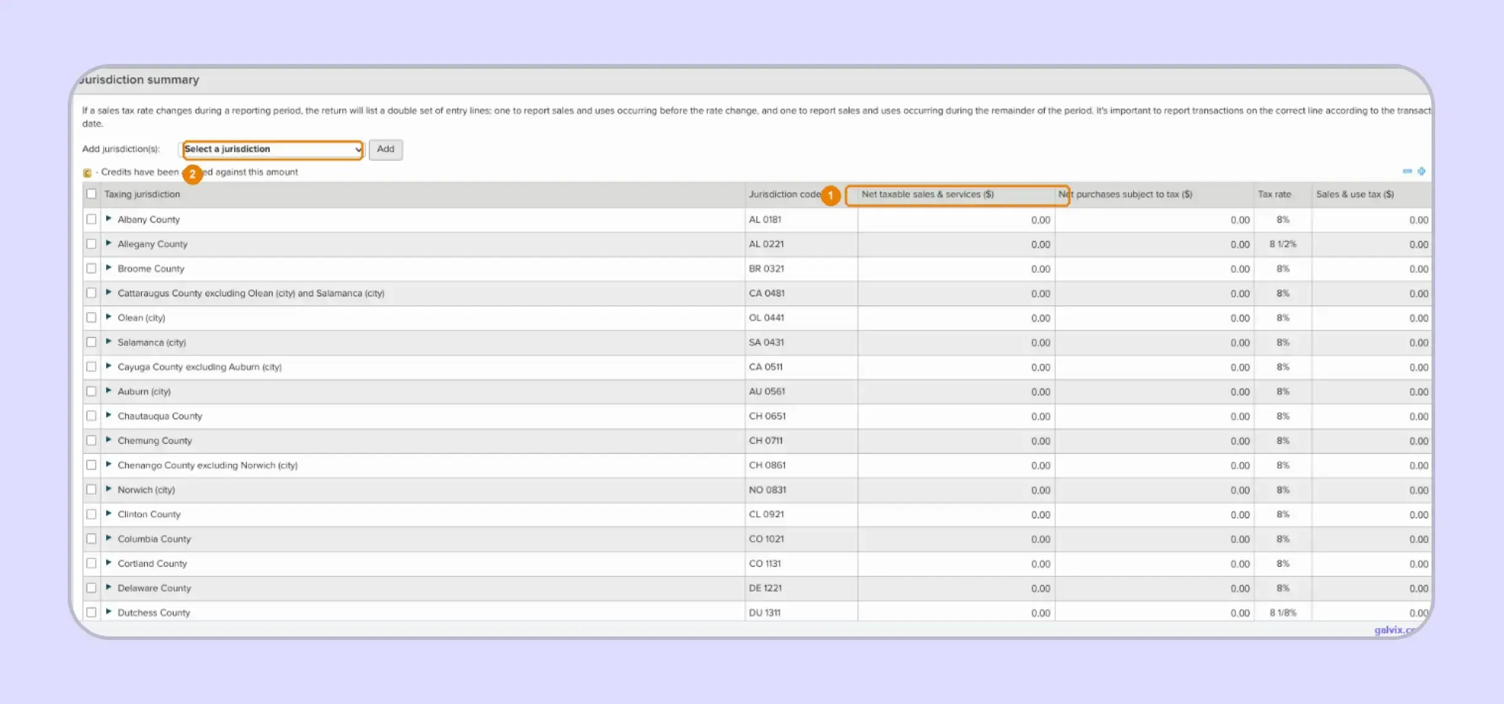1504x704 pixels.
Task: Click the Tax rate column header
Action: [1274, 194]
